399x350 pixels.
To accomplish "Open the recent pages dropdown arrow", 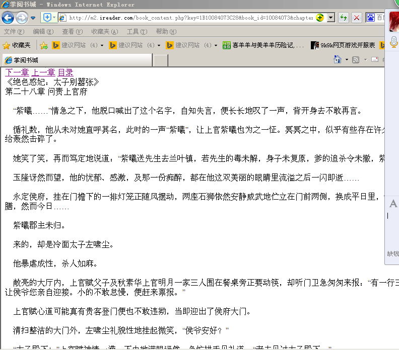I will tap(33, 18).
